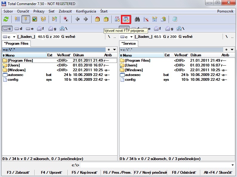The width and height of the screenshot is (237, 177).
Task: Click the F3 / Zobraziť button
Action: 18,172
